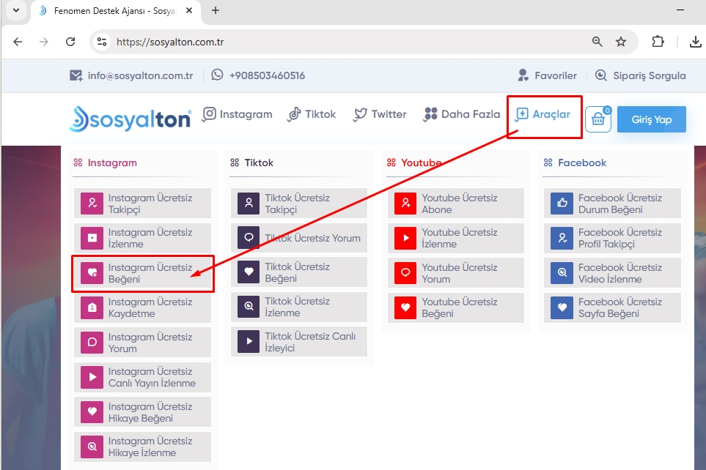Open Youtube Ücretsiz Abone tool
Image resolution: width=706 pixels, height=470 pixels.
tap(455, 204)
